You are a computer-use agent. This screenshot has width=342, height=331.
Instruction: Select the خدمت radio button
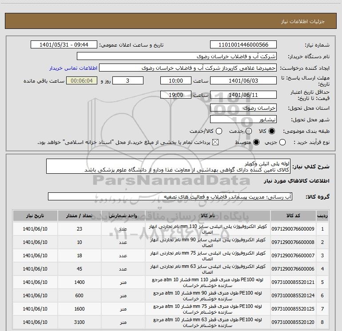[249, 131]
